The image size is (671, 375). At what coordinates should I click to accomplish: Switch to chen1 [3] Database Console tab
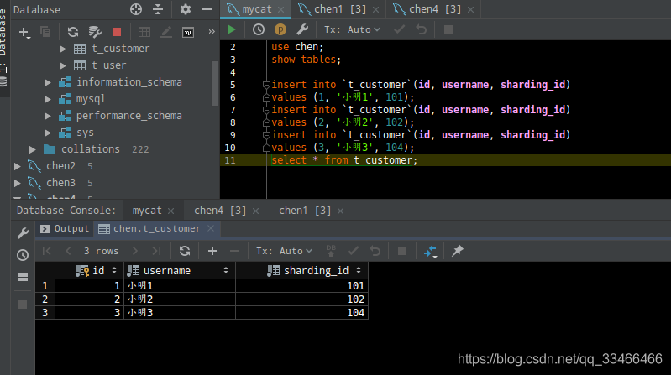tap(305, 211)
